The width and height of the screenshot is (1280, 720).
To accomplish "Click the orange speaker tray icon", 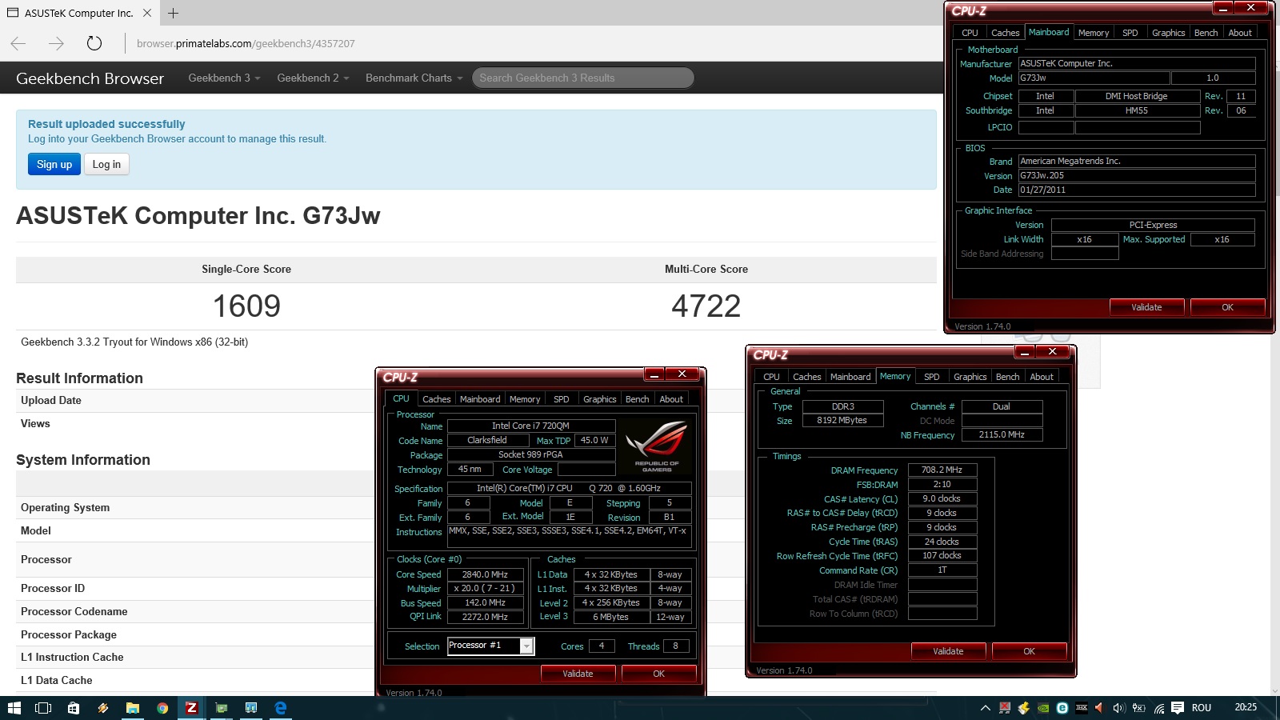I will click(x=1099, y=708).
